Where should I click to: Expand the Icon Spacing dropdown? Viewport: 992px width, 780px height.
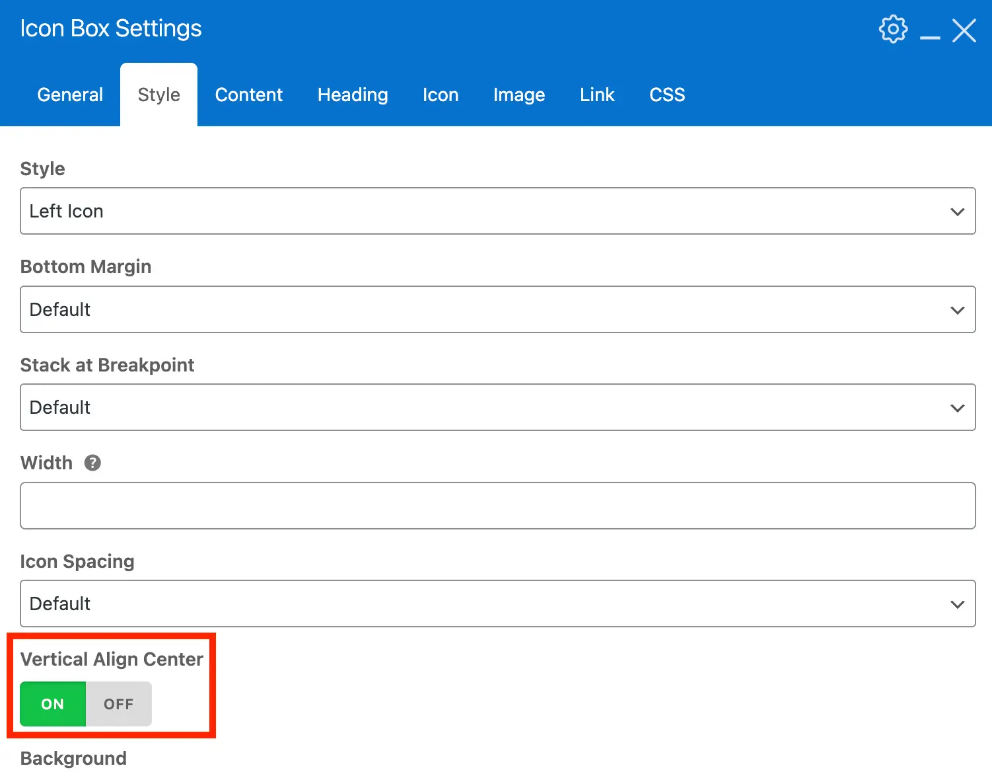[497, 604]
